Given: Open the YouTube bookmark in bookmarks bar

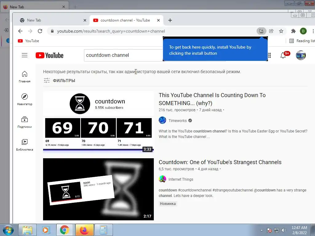Looking at the screenshot, I should click(28, 41).
